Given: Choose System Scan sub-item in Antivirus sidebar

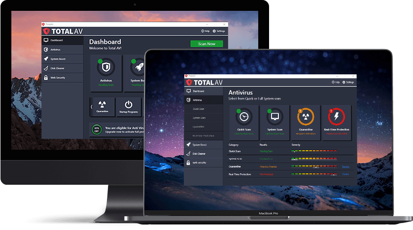Looking at the screenshot, I should [x=199, y=118].
